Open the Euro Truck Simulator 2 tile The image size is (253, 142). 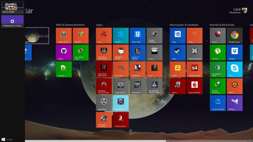104,120
